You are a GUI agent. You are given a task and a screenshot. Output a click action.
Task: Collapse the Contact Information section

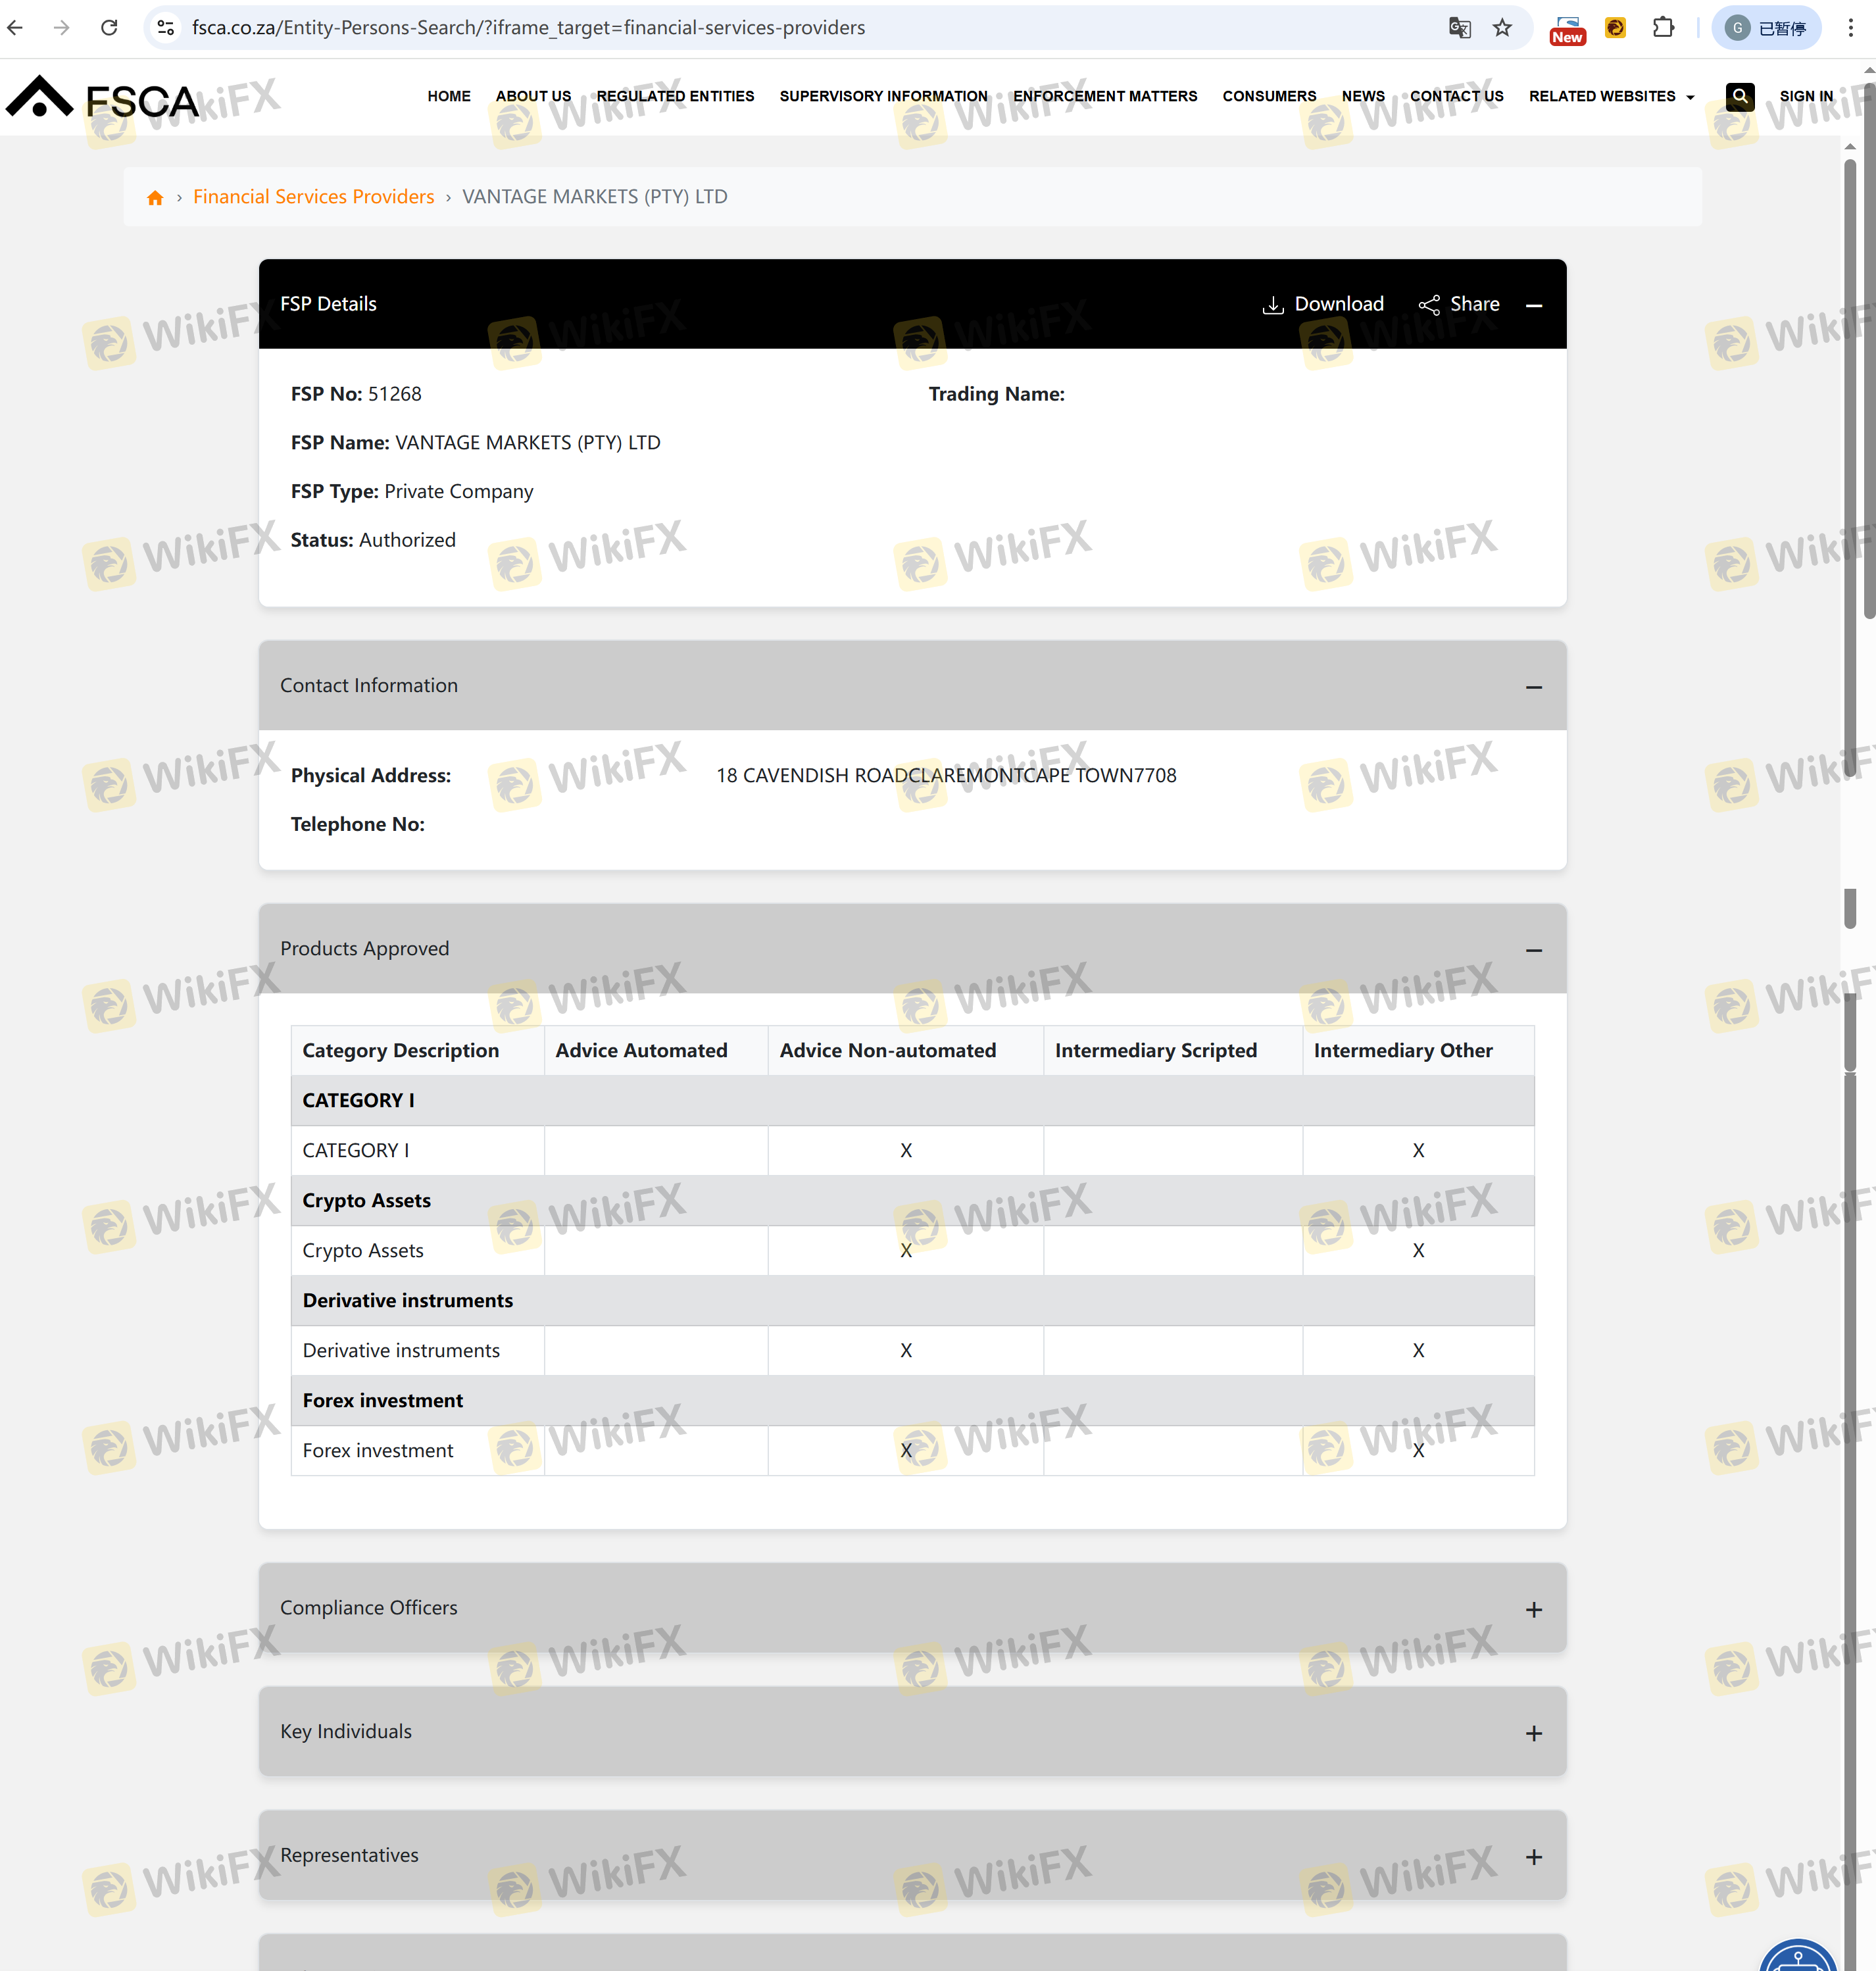tap(1533, 687)
